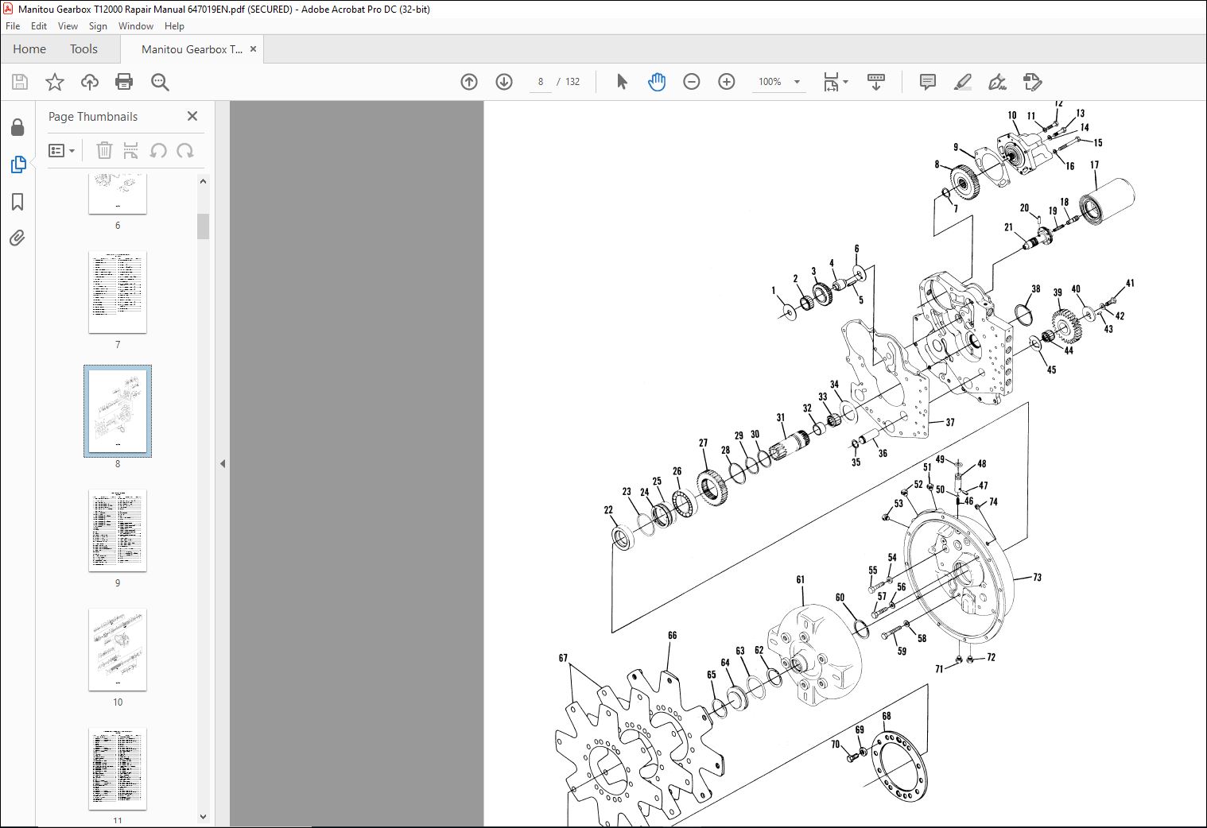Go to previous page with the up arrow
Screen dimensions: 1207x828
pyautogui.click(x=469, y=82)
